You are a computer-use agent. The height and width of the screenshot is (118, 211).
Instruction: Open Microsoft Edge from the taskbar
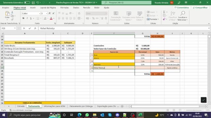79,115
